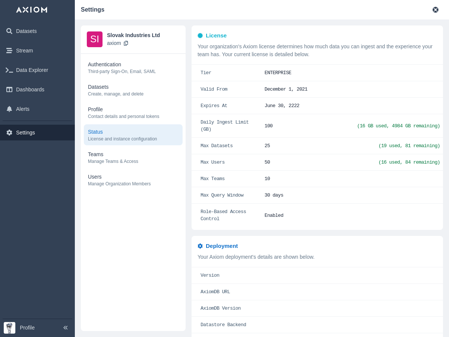
Task: Click the Axiom logo
Action: [x=31, y=10]
